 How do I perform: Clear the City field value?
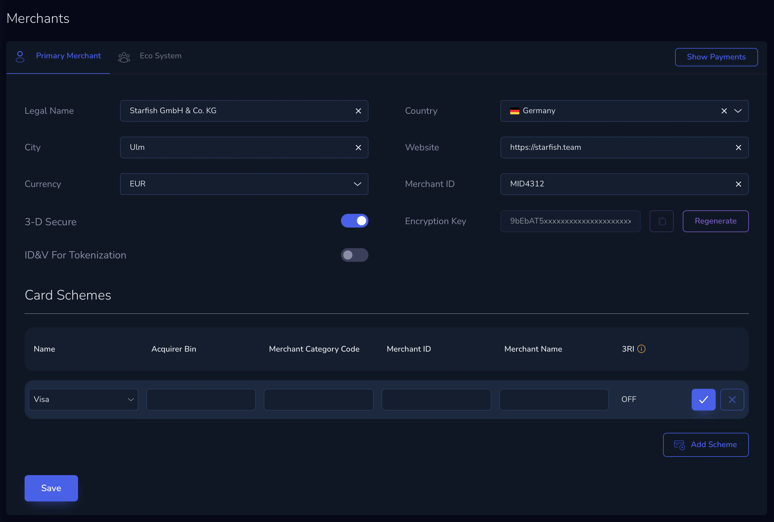click(x=359, y=148)
